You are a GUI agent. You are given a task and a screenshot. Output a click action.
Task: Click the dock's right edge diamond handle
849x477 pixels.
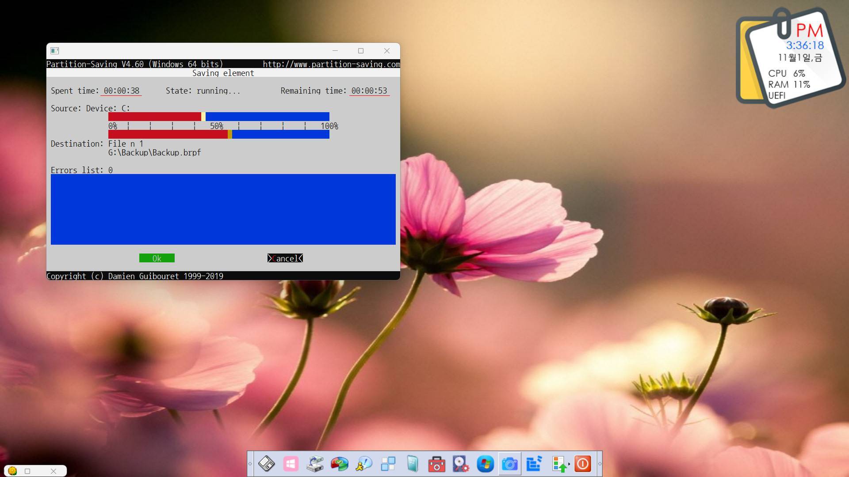tap(600, 464)
